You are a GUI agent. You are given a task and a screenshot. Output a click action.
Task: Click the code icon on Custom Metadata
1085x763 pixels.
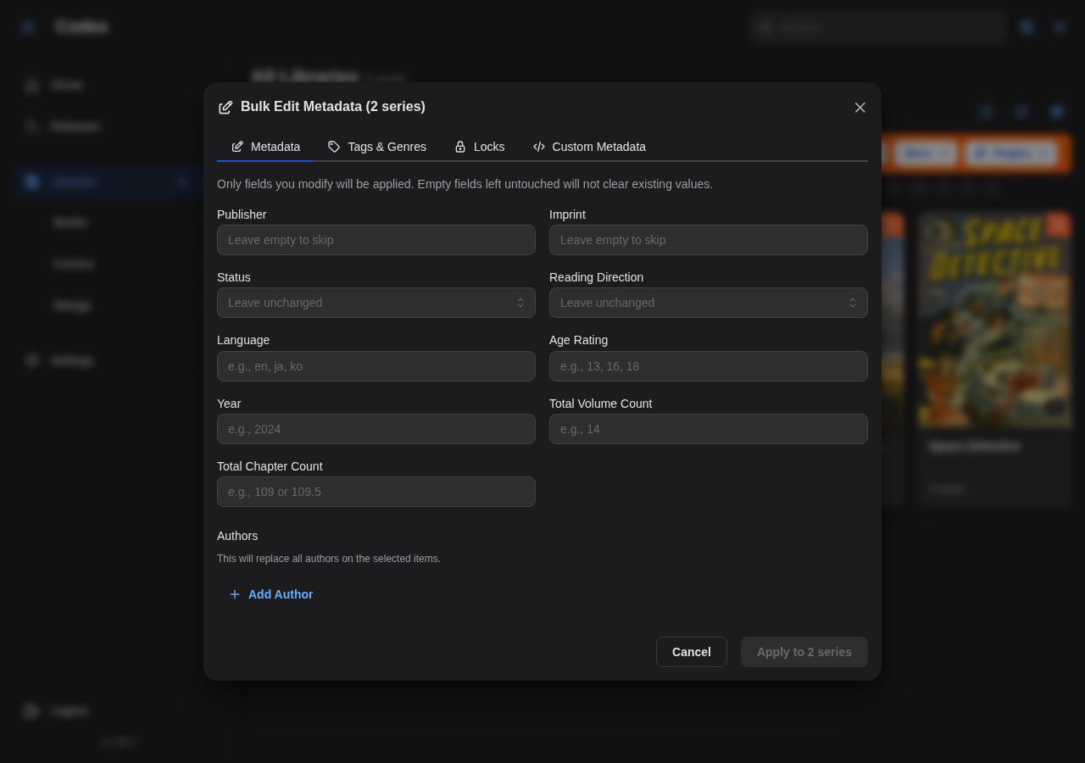point(539,147)
